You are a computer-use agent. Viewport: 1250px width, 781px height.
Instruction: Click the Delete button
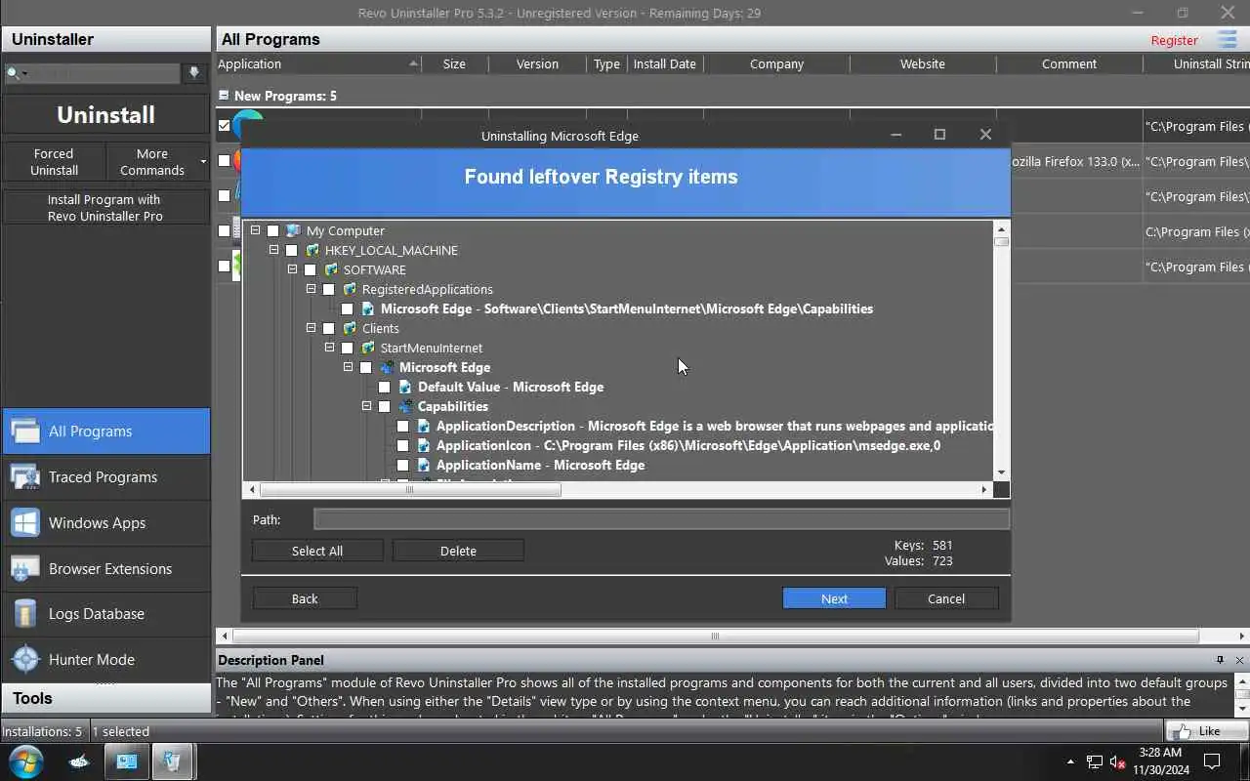point(458,552)
